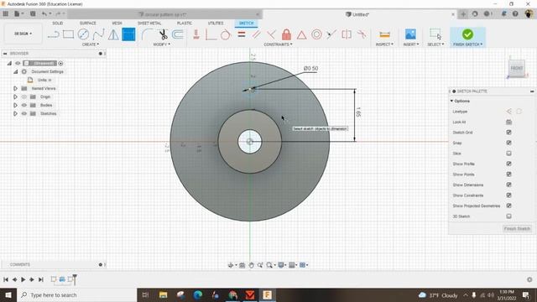Toggle the Sketch Grid checkbox
This screenshot has width=537, height=302.
coord(509,133)
